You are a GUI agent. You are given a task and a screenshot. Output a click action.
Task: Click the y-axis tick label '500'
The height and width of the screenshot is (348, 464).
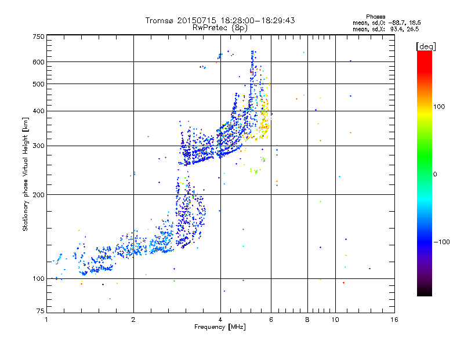[x=38, y=84]
